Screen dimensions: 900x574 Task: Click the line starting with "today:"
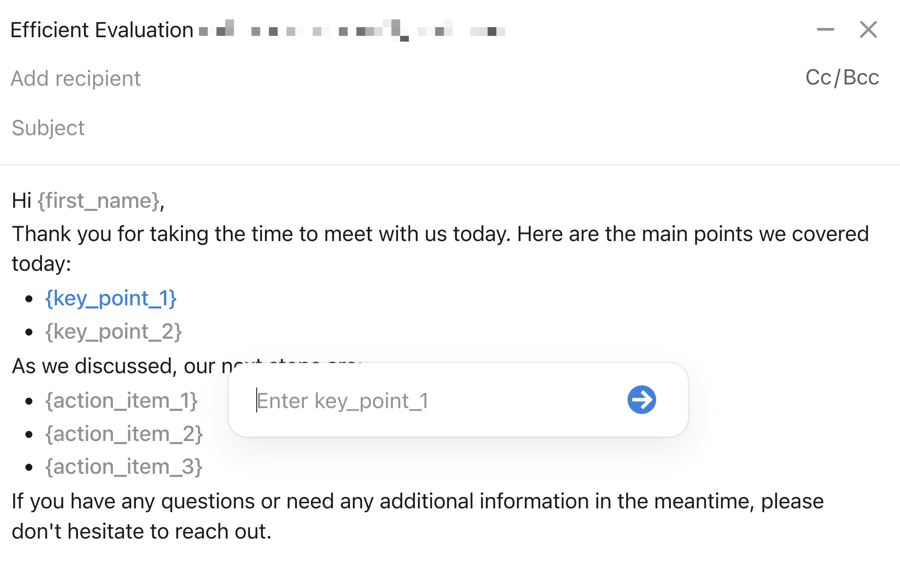click(x=42, y=264)
